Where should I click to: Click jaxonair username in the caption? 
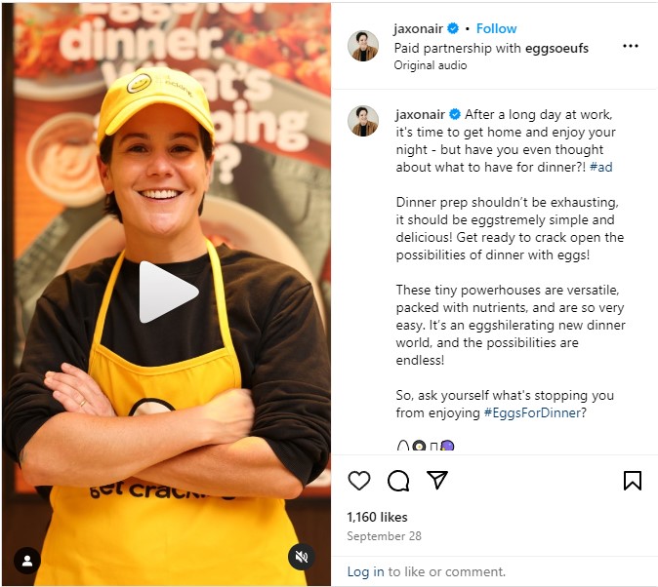pyautogui.click(x=420, y=114)
